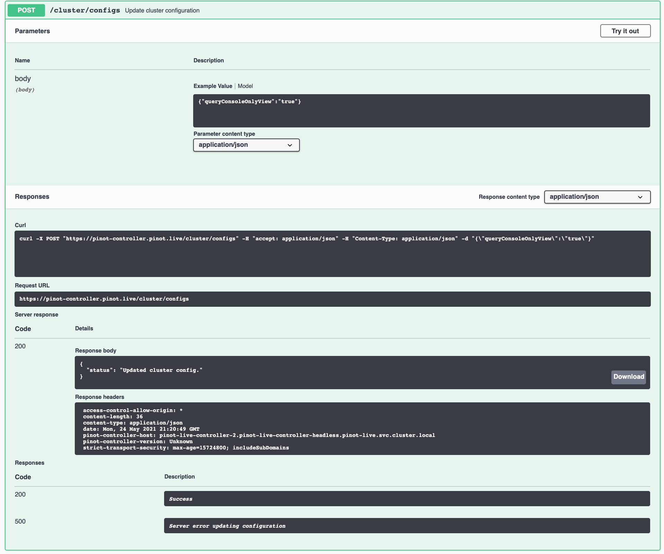Click the 500 response code
This screenshot has height=554, width=664.
[x=20, y=521]
